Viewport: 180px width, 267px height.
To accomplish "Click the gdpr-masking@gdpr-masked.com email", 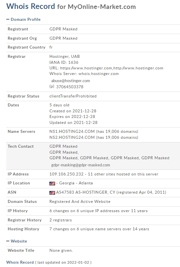I will pyautogui.click(x=80, y=165).
